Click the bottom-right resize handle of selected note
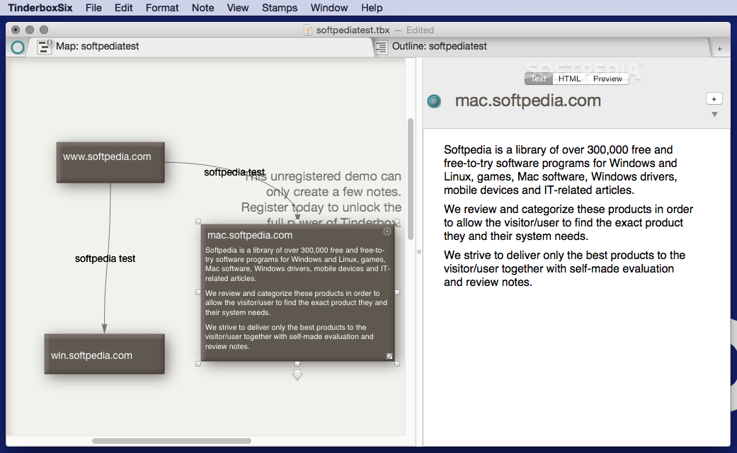Image resolution: width=737 pixels, height=453 pixels. click(x=397, y=364)
